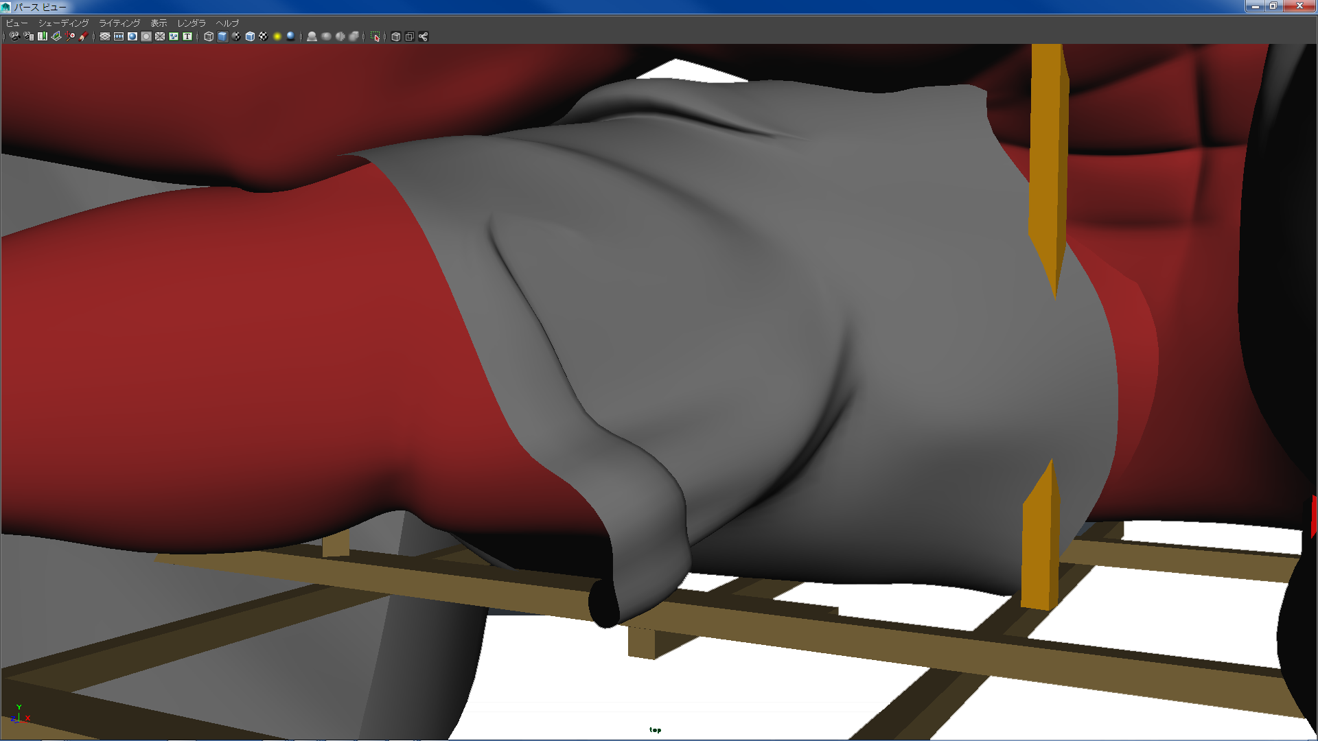Click the camera Bookmarks icon
The width and height of the screenshot is (1318, 741).
[x=43, y=36]
